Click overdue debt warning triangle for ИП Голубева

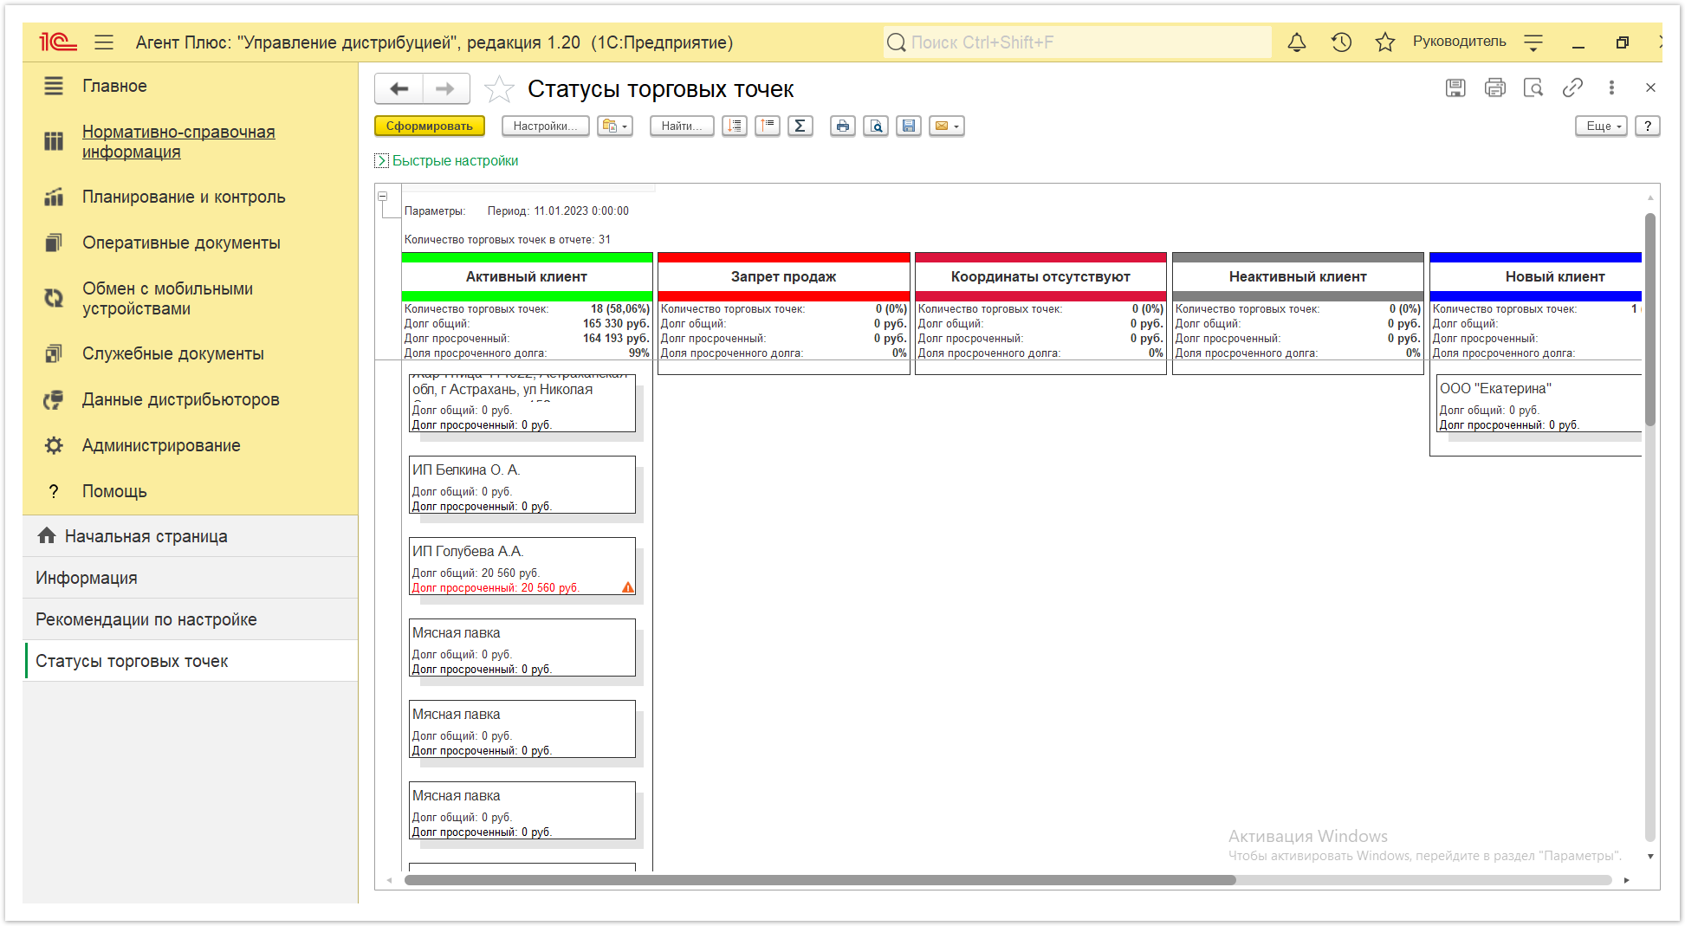click(x=628, y=587)
